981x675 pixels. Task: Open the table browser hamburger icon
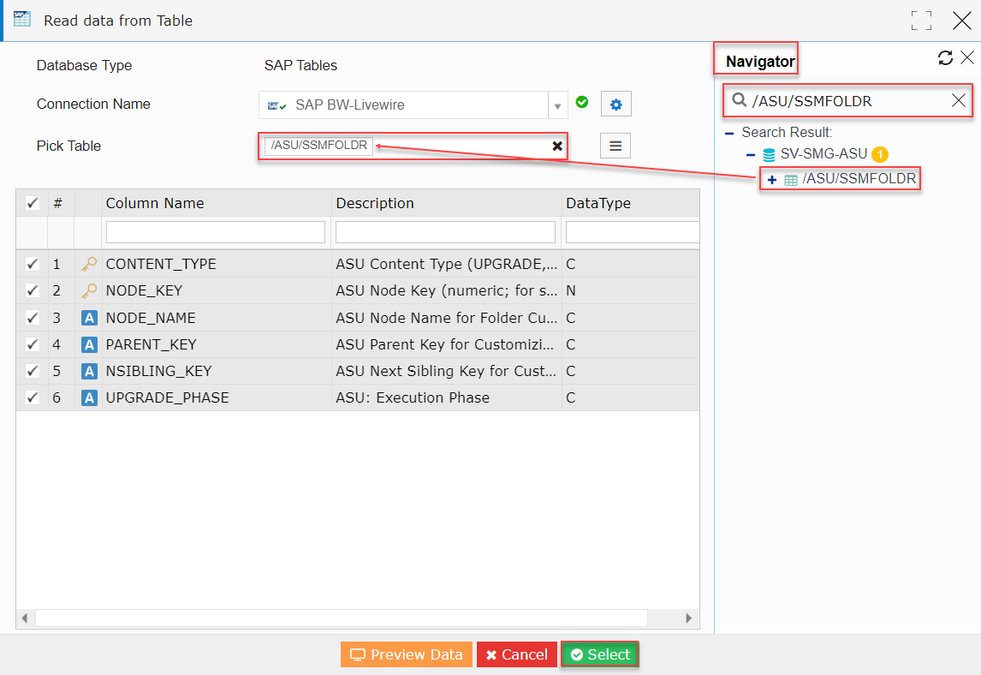[x=615, y=145]
